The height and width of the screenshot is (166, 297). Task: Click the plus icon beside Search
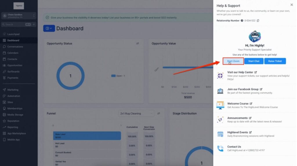click(34, 25)
